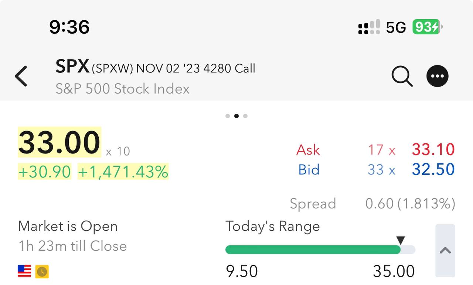Tap the black range marker triangle
473x285 pixels.
(x=401, y=240)
